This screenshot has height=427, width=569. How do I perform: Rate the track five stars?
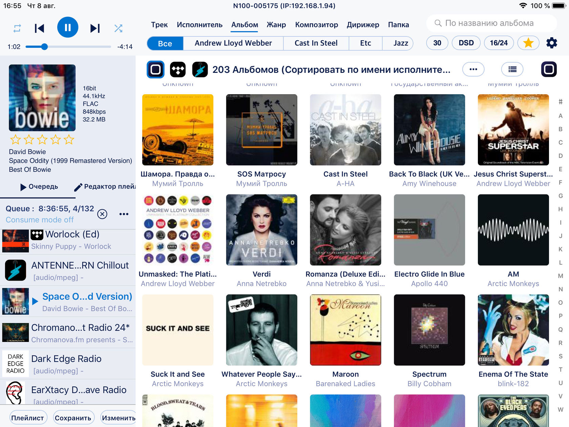(69, 140)
